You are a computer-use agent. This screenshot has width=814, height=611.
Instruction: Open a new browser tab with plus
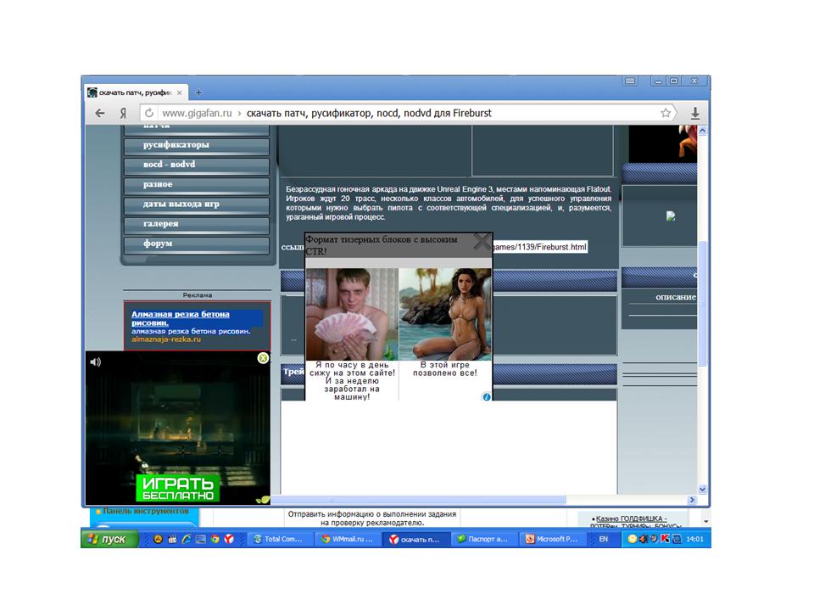click(198, 92)
